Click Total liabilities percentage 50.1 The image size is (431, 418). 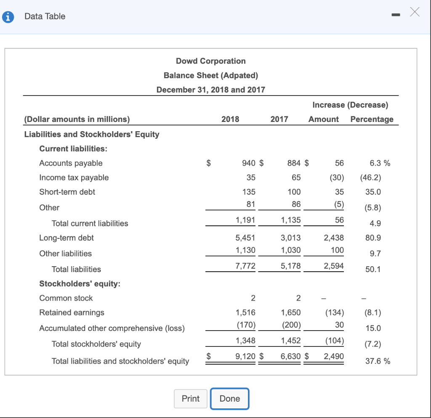373,269
